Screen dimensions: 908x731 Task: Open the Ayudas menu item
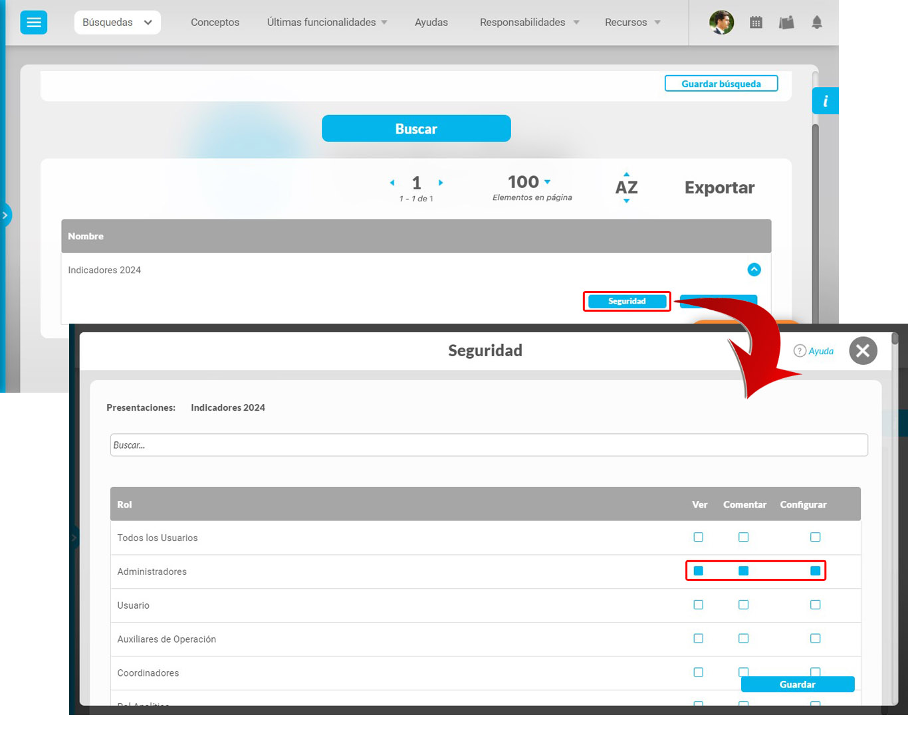(x=431, y=23)
